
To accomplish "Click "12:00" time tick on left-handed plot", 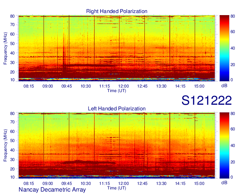I will click(123, 183).
